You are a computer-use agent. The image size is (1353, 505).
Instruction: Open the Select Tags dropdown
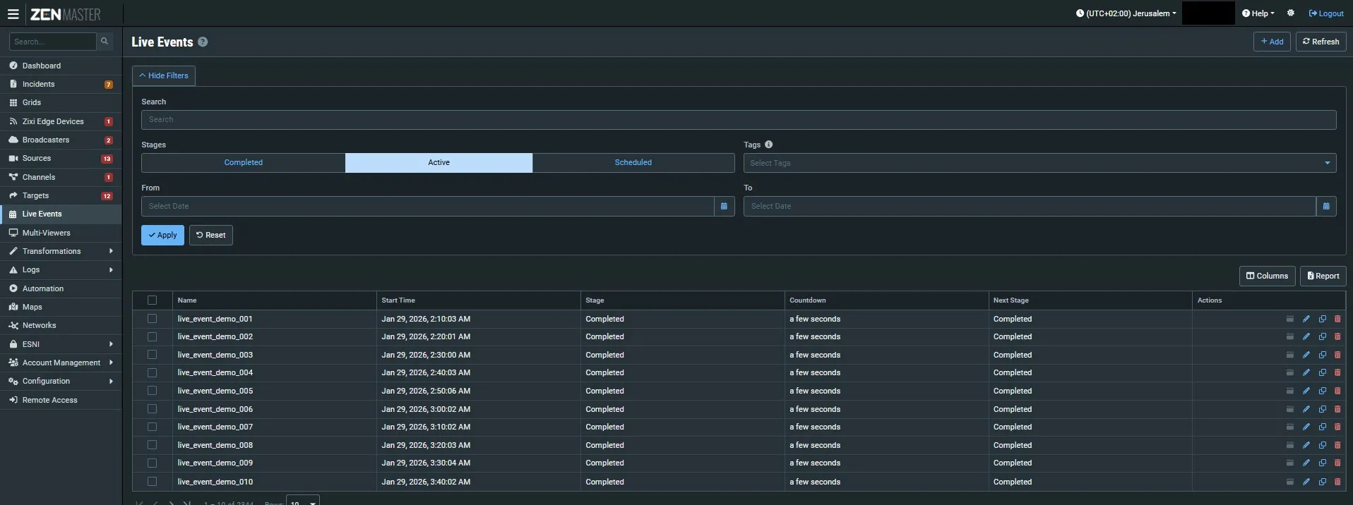pos(1039,163)
